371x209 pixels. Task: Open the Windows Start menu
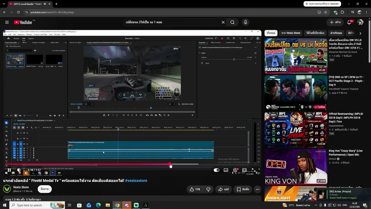[5, 205]
